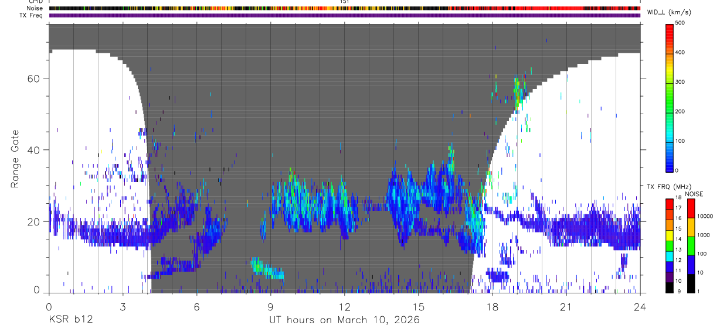The width and height of the screenshot is (720, 332).
Task: Click the 200 label on the WID colorbar
Action: [x=681, y=111]
